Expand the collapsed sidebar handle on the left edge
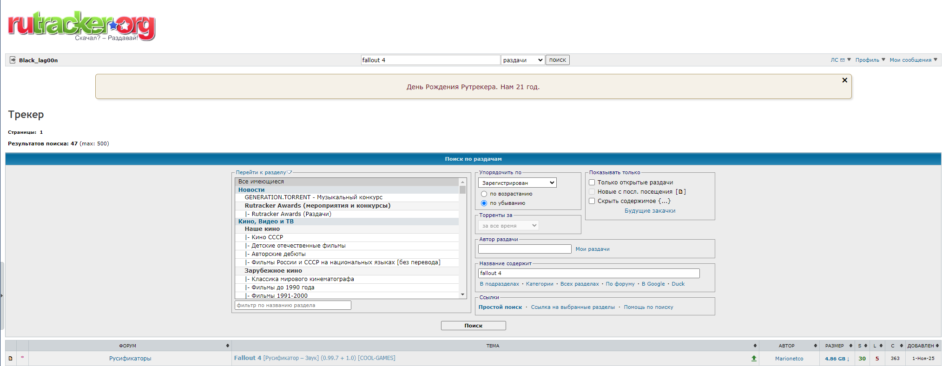 coord(2,295)
